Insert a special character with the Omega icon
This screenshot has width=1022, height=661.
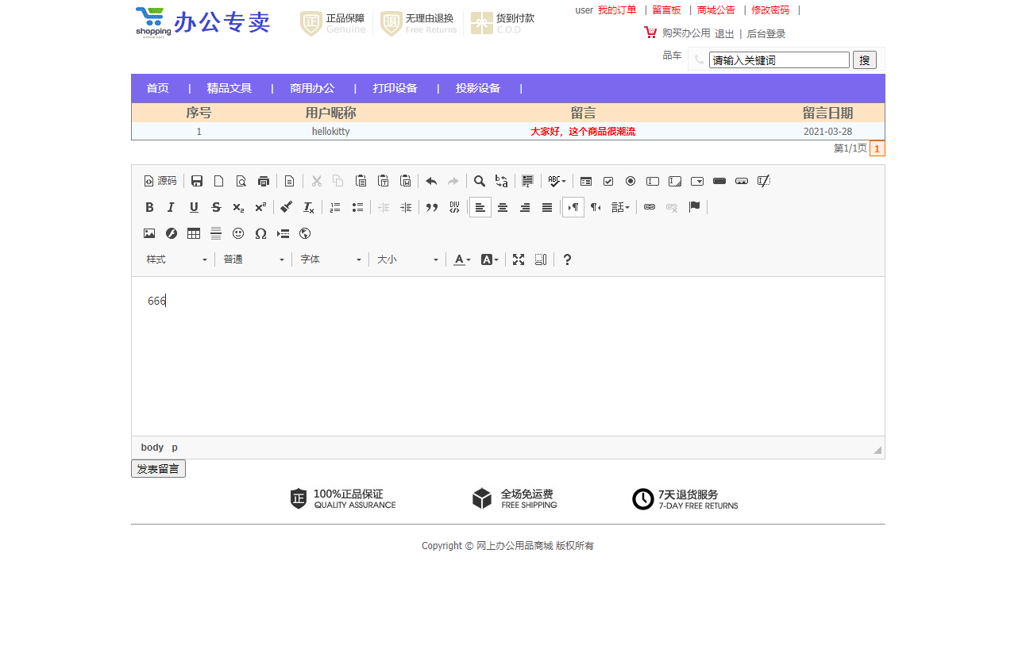tap(260, 233)
